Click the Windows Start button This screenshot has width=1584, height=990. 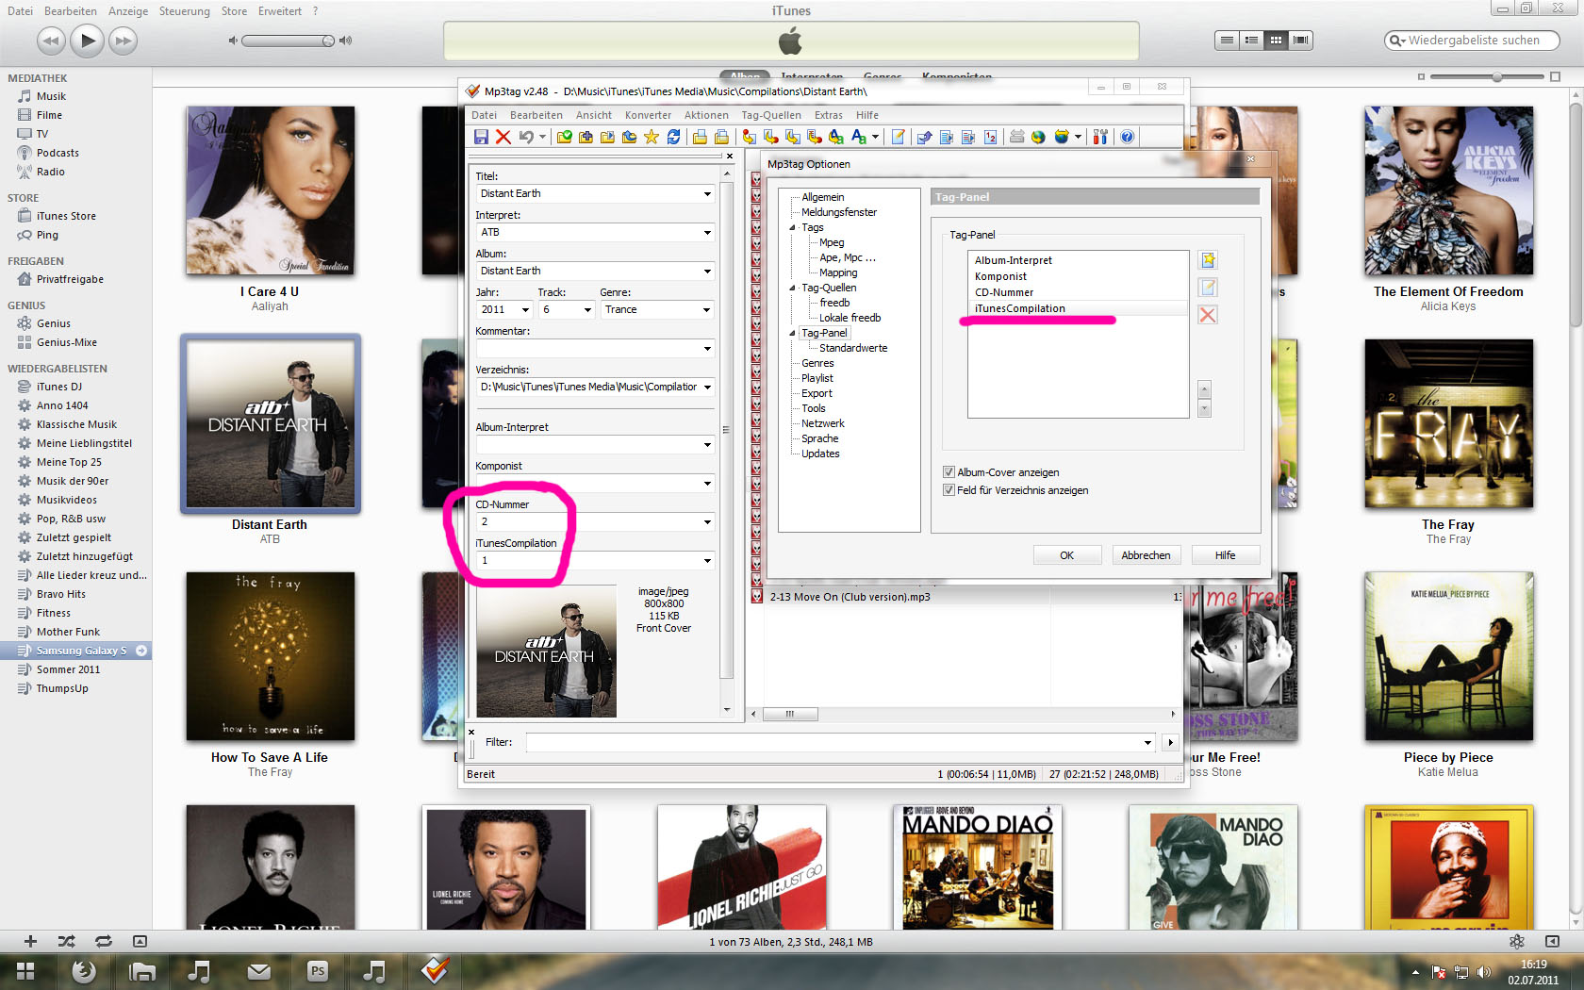25,971
